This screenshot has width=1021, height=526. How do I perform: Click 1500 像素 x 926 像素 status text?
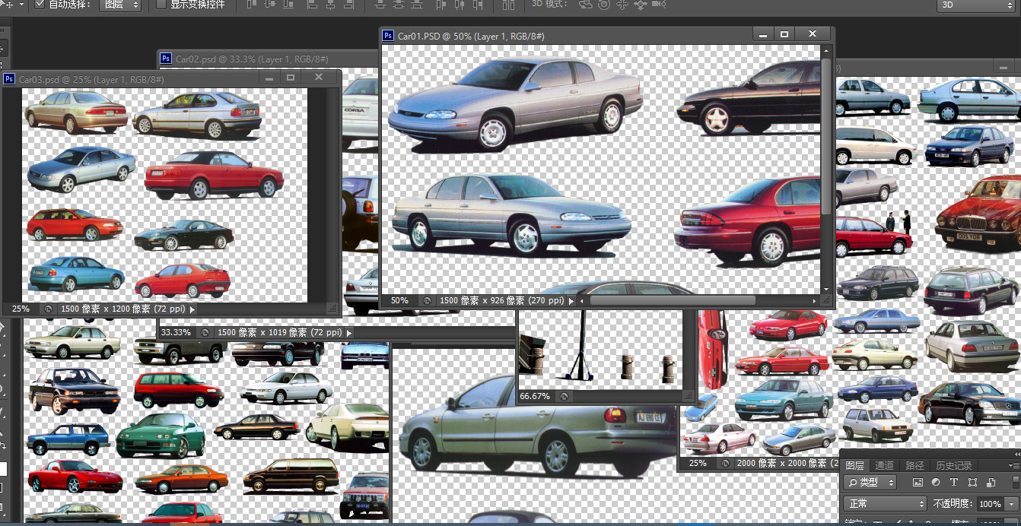pyautogui.click(x=502, y=300)
